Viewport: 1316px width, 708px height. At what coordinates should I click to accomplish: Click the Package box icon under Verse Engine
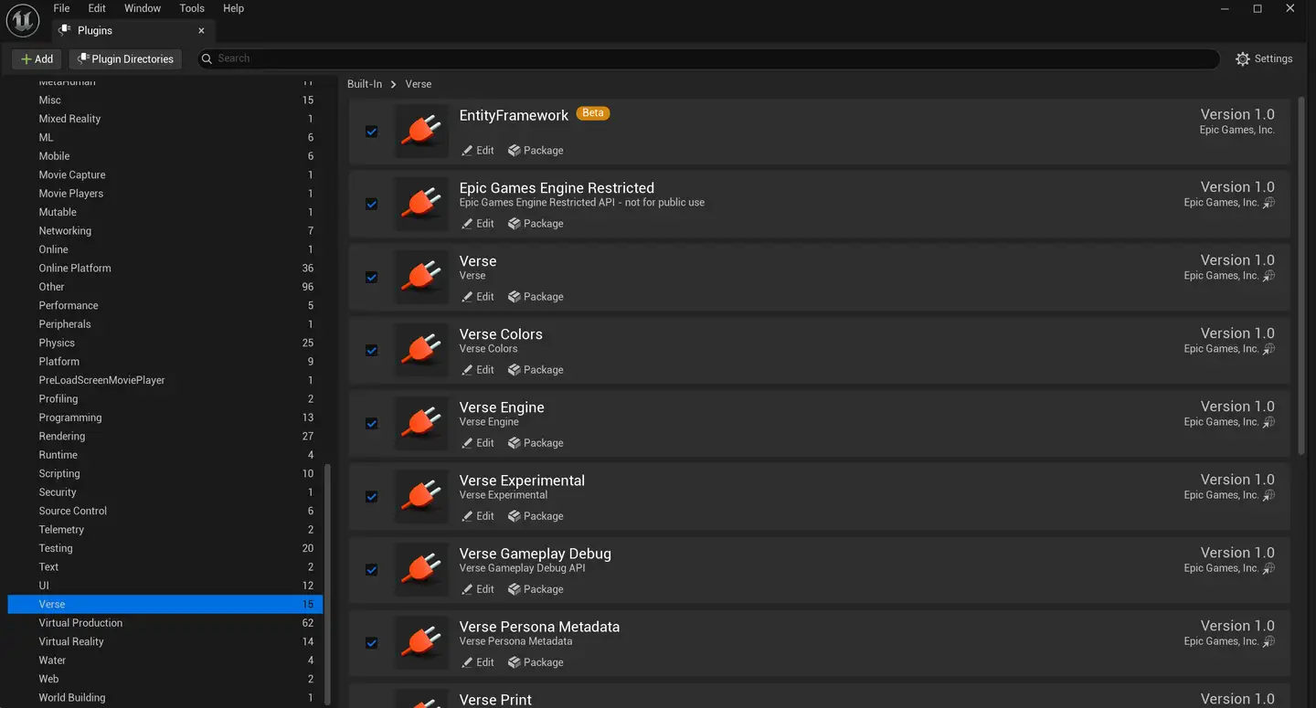(x=515, y=443)
